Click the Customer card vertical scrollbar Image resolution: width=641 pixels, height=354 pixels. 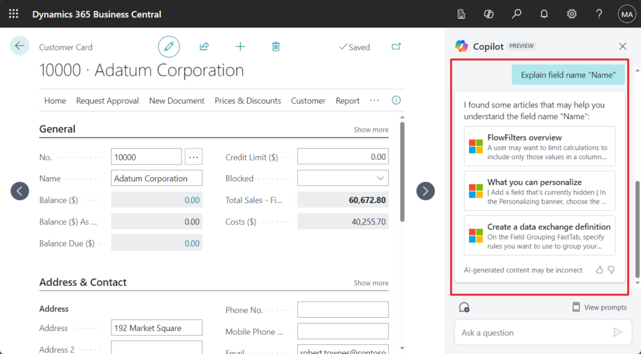(403, 172)
